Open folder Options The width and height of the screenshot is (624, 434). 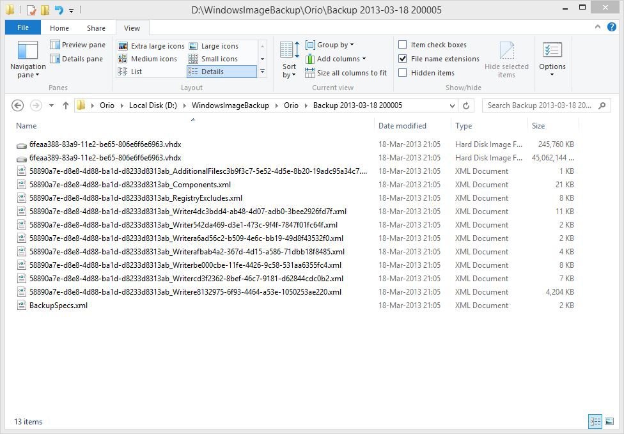pos(552,59)
